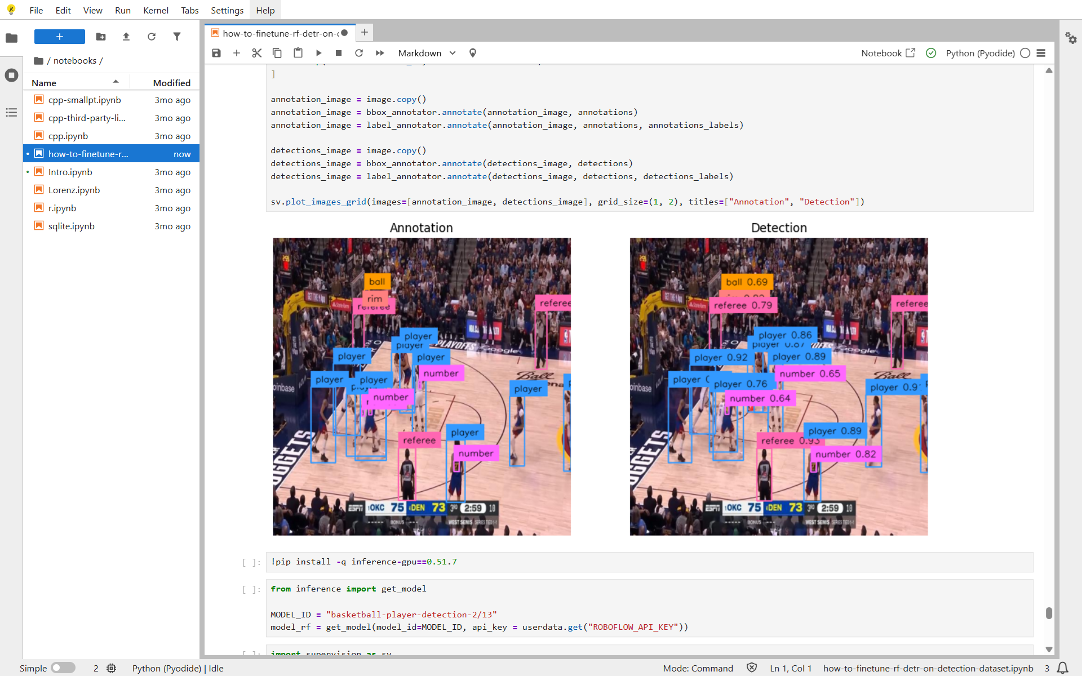Image resolution: width=1082 pixels, height=676 pixels.
Task: Click the Python (Pyodide) kernel name button
Action: coord(980,53)
